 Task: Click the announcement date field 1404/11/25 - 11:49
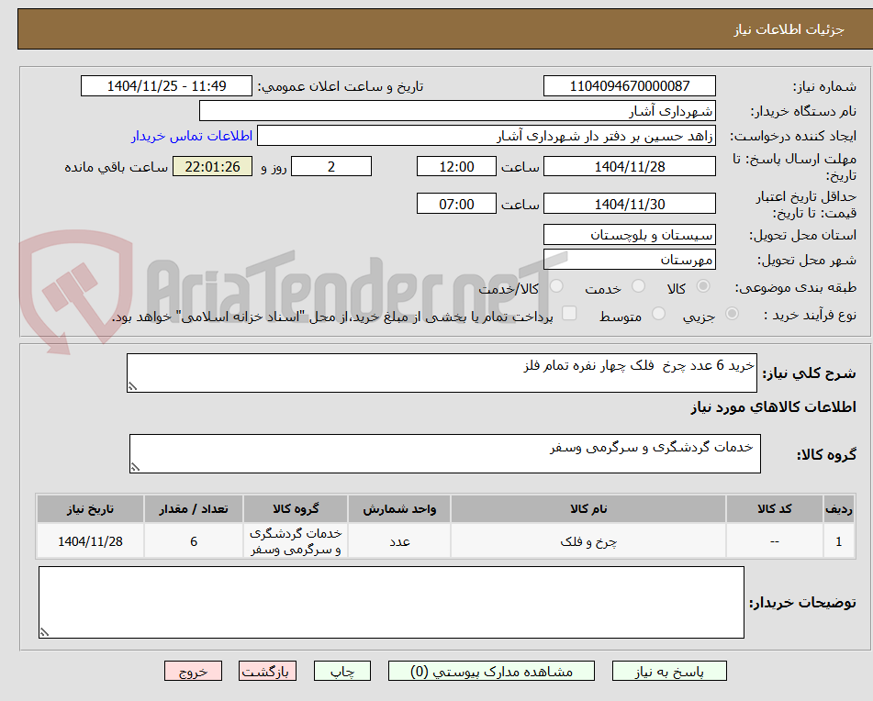[166, 86]
